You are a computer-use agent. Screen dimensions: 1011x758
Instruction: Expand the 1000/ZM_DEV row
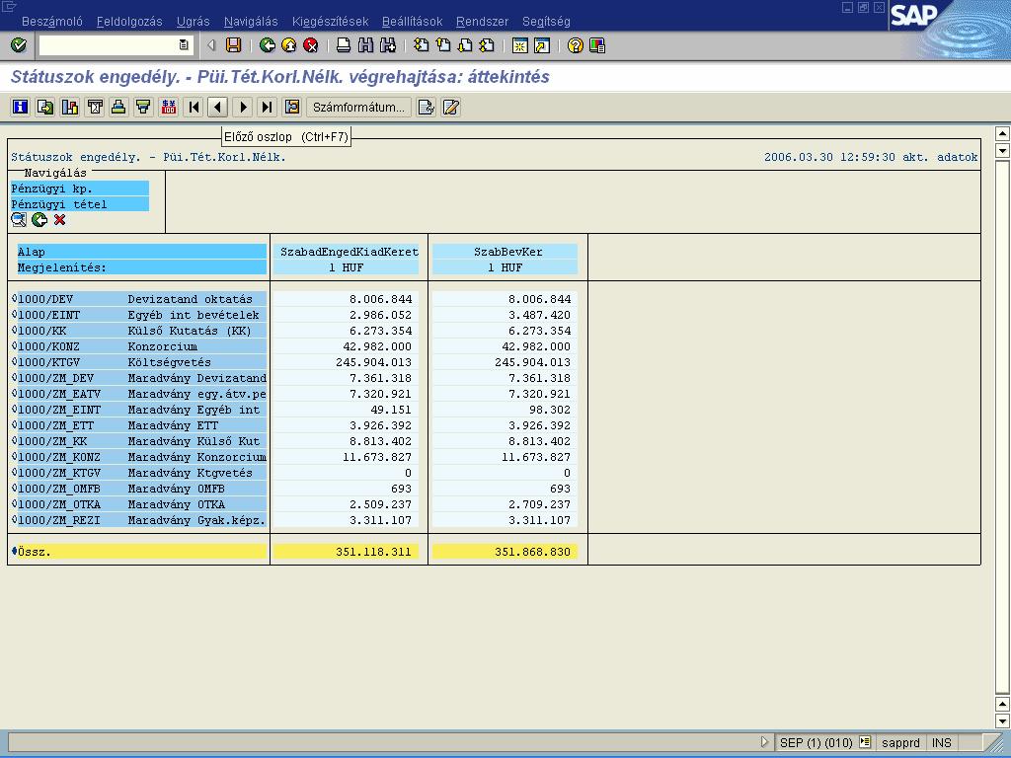click(14, 378)
